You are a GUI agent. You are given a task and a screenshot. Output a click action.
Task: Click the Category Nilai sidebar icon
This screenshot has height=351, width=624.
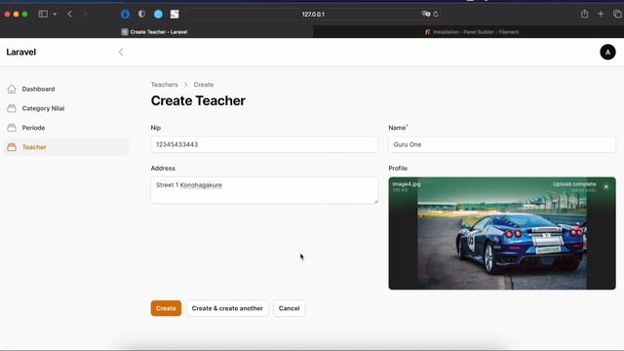click(x=12, y=108)
